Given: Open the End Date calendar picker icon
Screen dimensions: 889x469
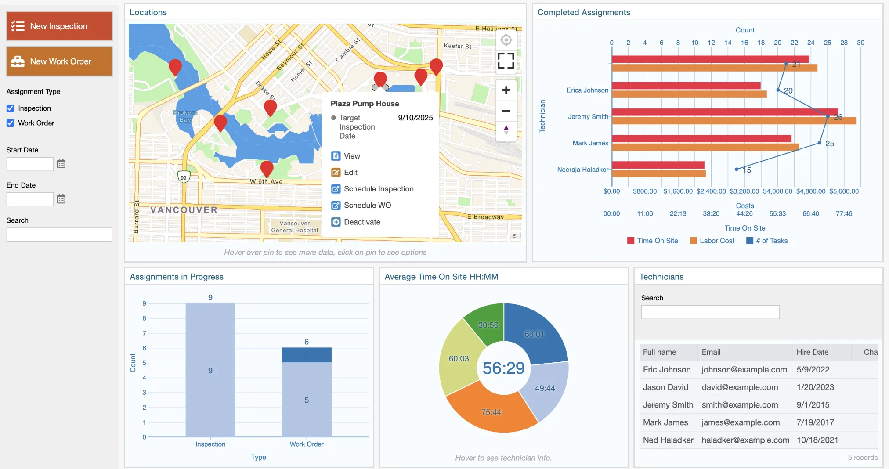Looking at the screenshot, I should click(x=61, y=199).
